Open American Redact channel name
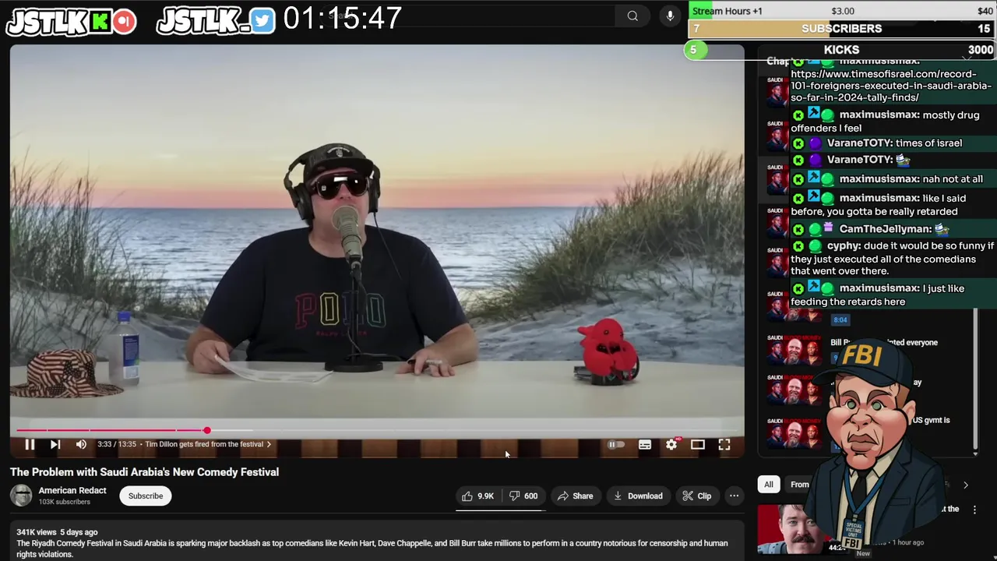 (x=72, y=491)
